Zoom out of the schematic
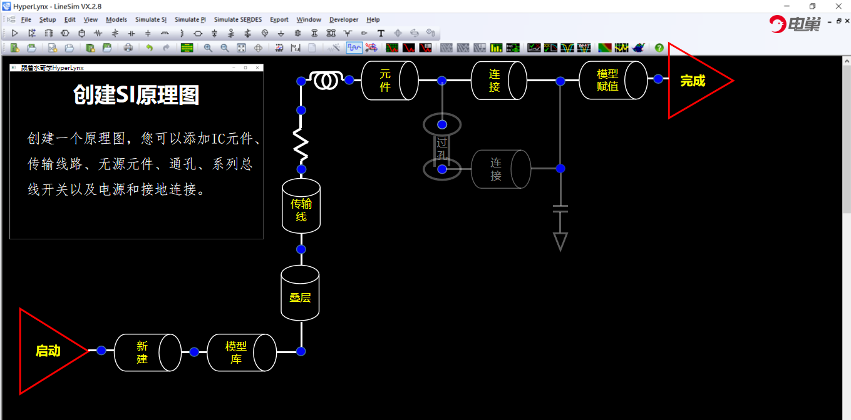Screen dimensions: 851x420 pos(224,47)
